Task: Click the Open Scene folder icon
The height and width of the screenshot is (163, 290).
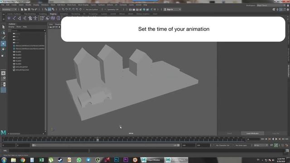Action: [x=25, y=10]
